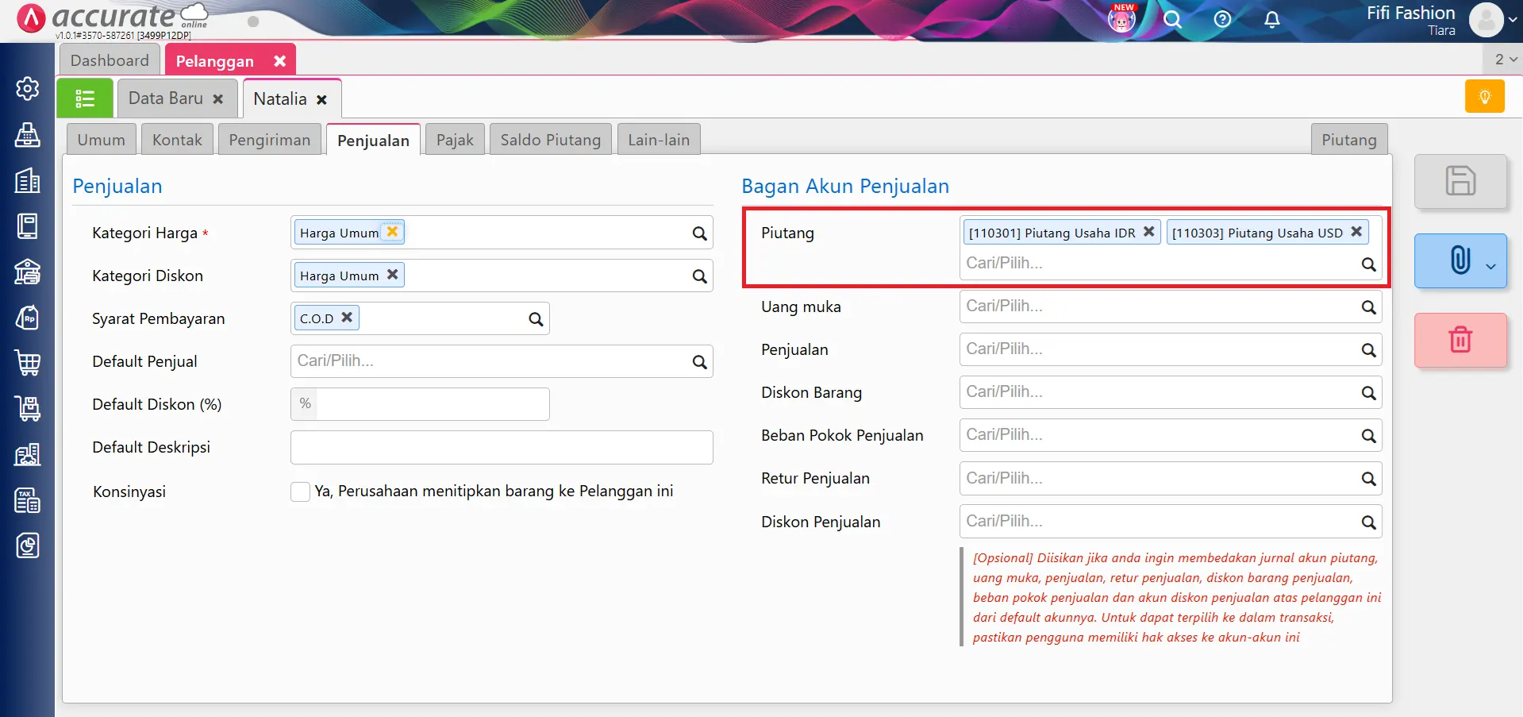Click the red trash delete button
The height and width of the screenshot is (717, 1523).
[x=1460, y=340]
